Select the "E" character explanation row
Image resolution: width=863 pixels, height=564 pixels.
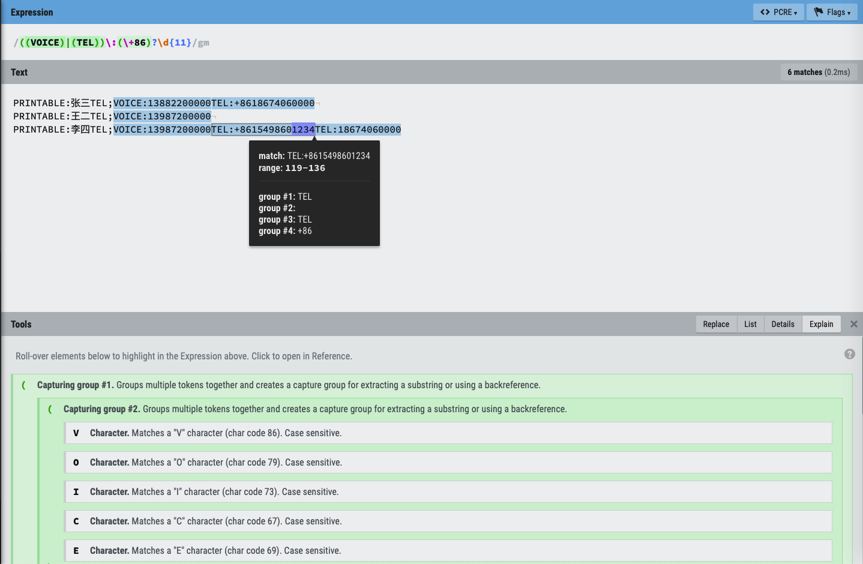pyautogui.click(x=448, y=551)
